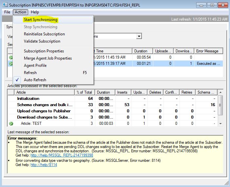Click the articles list scroll up arrow
This screenshot has height=187, width=230.
click(220, 92)
